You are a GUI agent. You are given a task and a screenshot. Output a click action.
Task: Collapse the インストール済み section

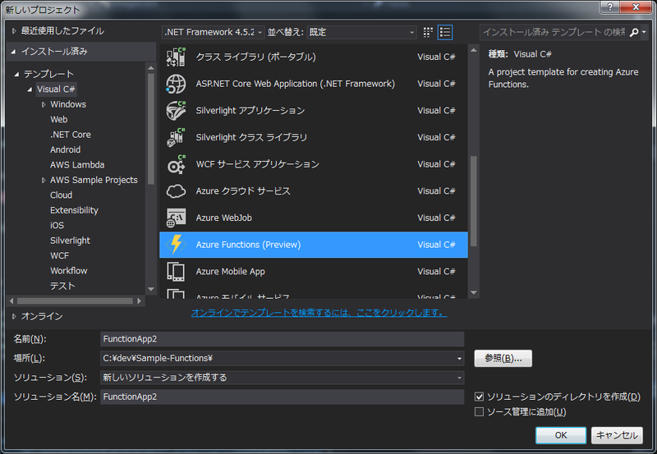pyautogui.click(x=13, y=52)
